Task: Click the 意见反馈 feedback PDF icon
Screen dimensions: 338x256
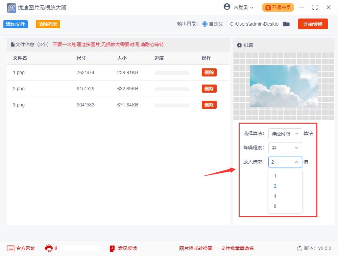Action: 112,248
